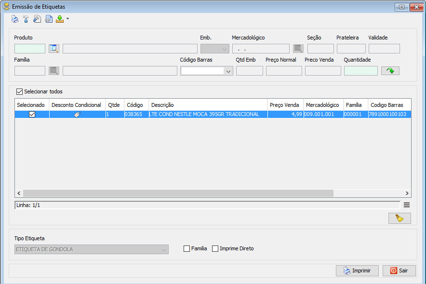426x284 pixels.
Task: Click the Sair button
Action: pyautogui.click(x=399, y=271)
